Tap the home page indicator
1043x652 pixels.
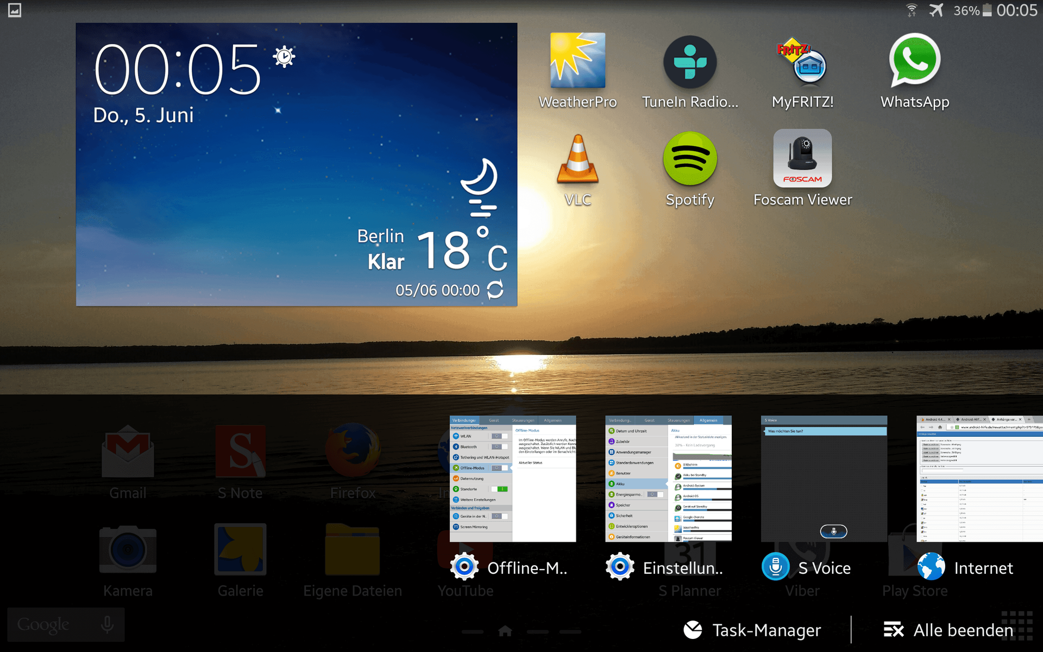pyautogui.click(x=505, y=631)
